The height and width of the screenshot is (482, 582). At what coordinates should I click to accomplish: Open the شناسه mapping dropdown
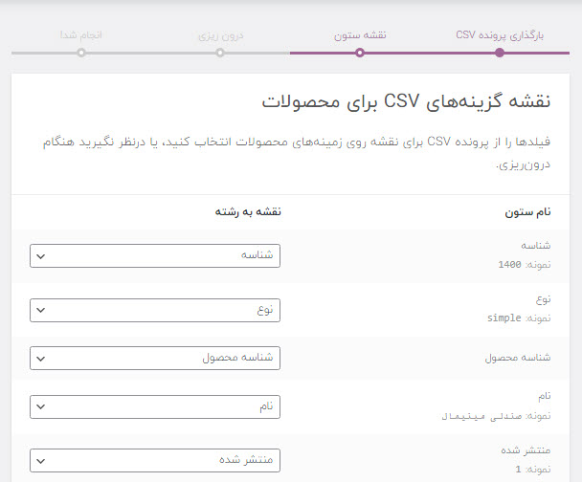pyautogui.click(x=155, y=255)
